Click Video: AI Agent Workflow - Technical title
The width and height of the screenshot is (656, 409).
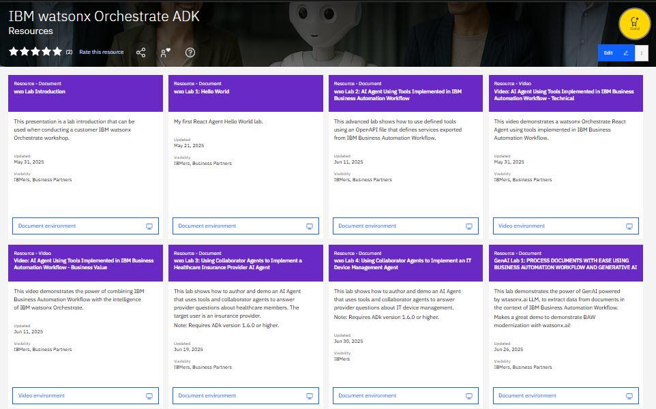pos(563,95)
